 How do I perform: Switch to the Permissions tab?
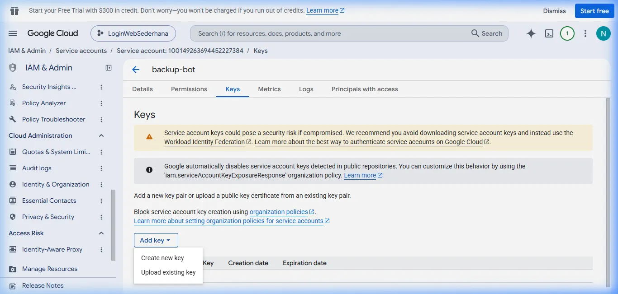click(189, 89)
